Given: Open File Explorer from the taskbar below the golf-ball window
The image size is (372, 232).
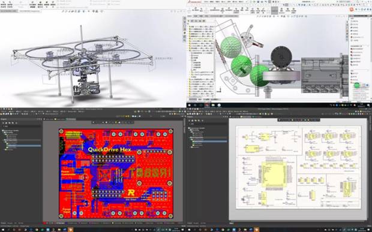Looking at the screenshot, I should coord(213,105).
